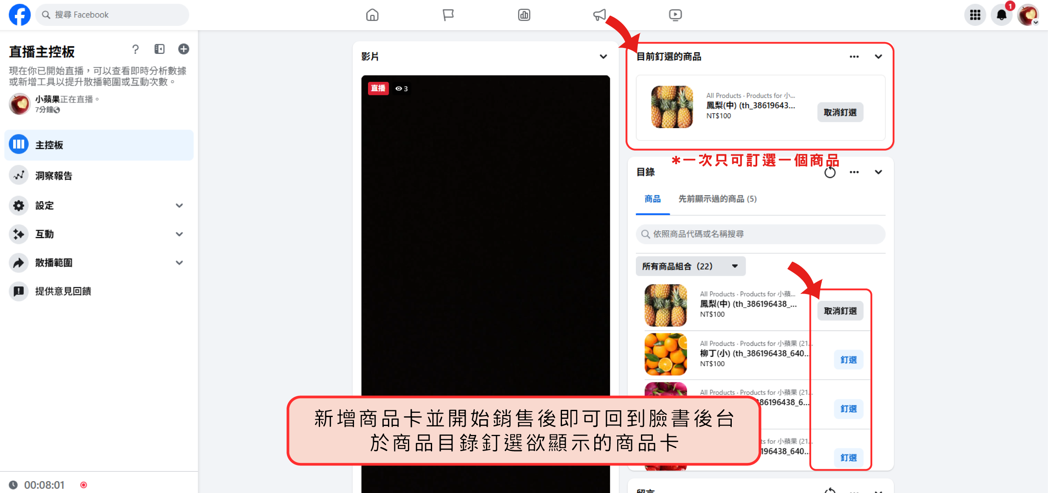Click the plus icon beside 直播主控板
Image resolution: width=1048 pixels, height=493 pixels.
[183, 49]
